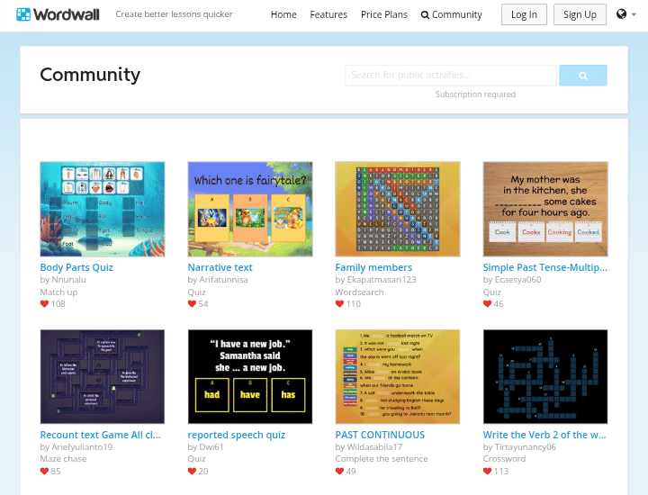Open the Body Parts Quiz thumbnail
This screenshot has height=495, width=648.
[x=103, y=209]
